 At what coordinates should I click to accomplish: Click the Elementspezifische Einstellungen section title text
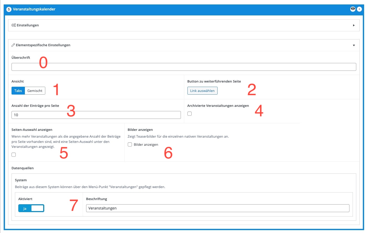(43, 45)
